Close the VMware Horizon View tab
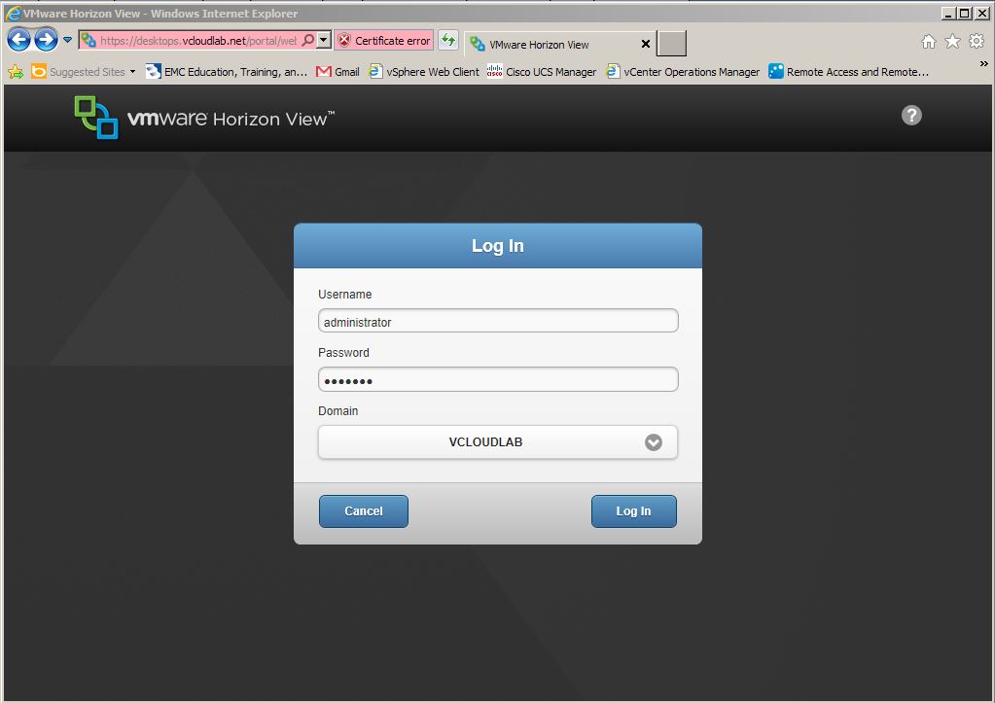Viewport: 995px width, 703px height. (x=646, y=44)
